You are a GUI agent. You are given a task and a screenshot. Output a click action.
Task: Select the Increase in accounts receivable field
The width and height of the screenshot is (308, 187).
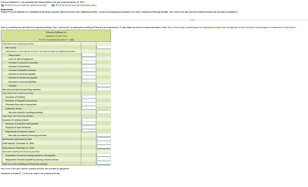click(x=89, y=62)
